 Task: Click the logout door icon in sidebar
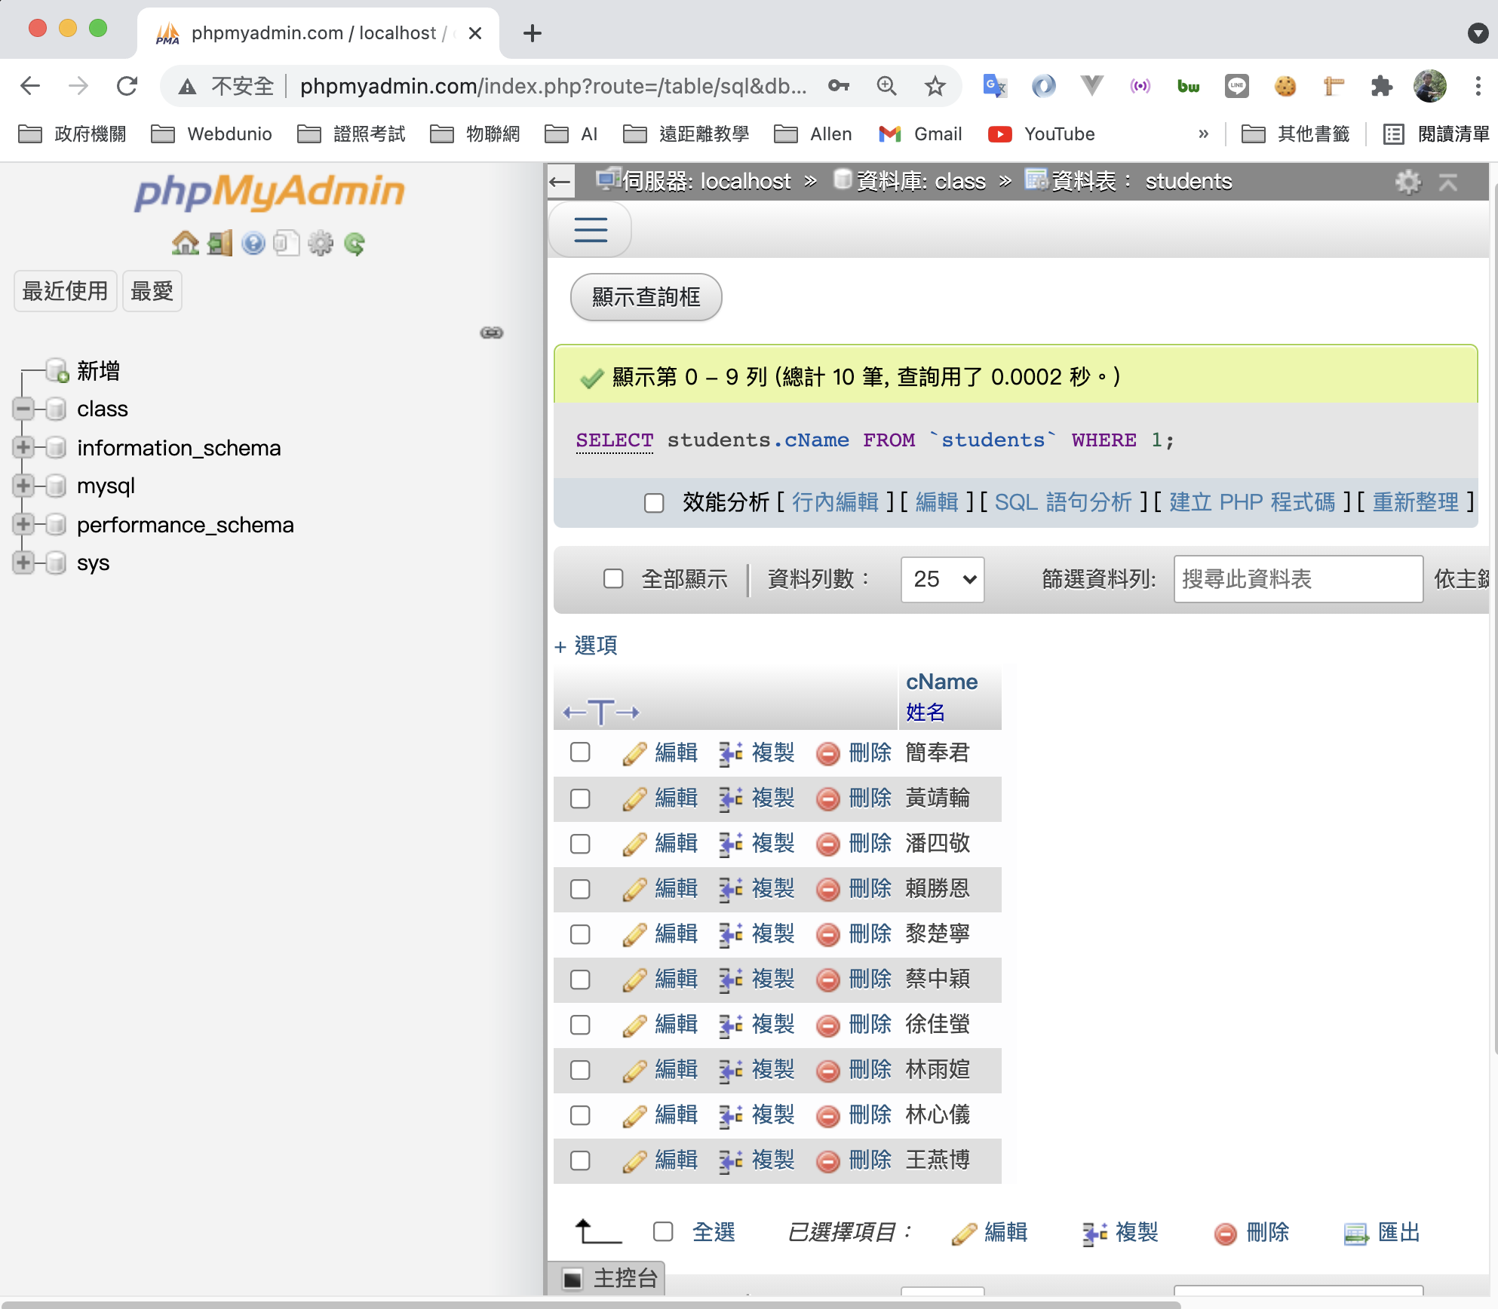tap(219, 244)
